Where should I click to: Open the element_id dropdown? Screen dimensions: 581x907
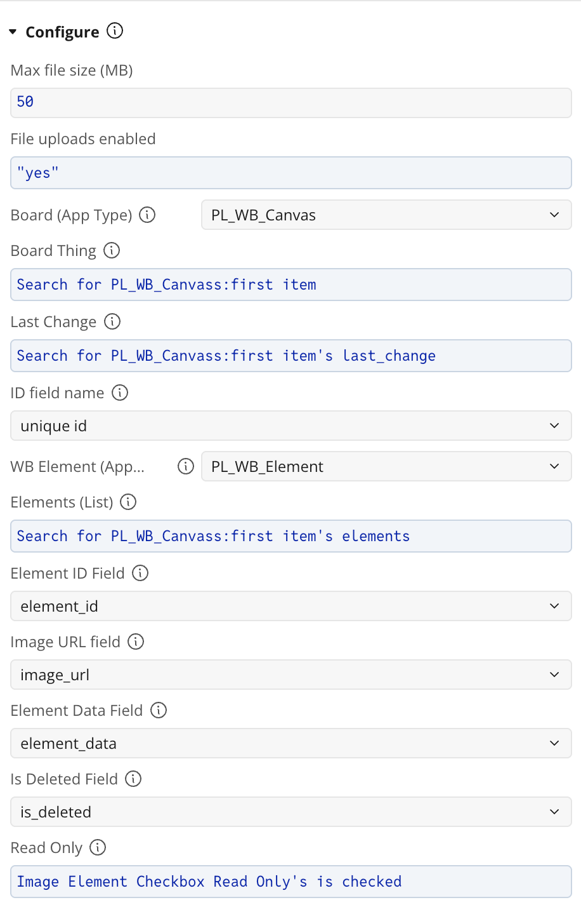pos(291,606)
